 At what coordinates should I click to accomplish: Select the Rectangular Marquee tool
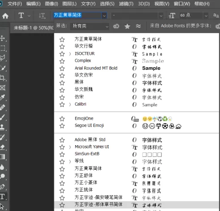point(3,48)
